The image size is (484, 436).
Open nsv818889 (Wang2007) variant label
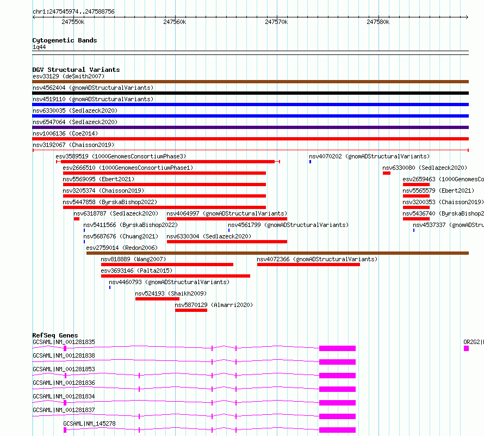coord(133,259)
